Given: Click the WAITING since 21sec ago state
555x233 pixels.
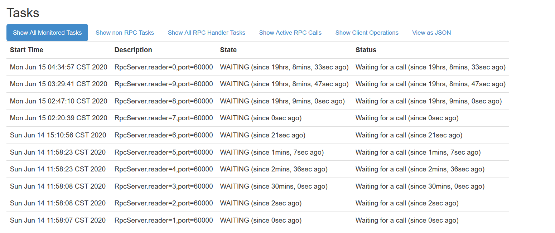Looking at the screenshot, I should 262,135.
